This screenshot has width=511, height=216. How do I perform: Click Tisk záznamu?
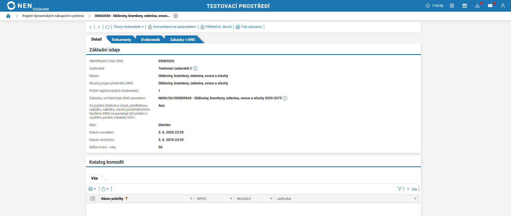pyautogui.click(x=249, y=27)
